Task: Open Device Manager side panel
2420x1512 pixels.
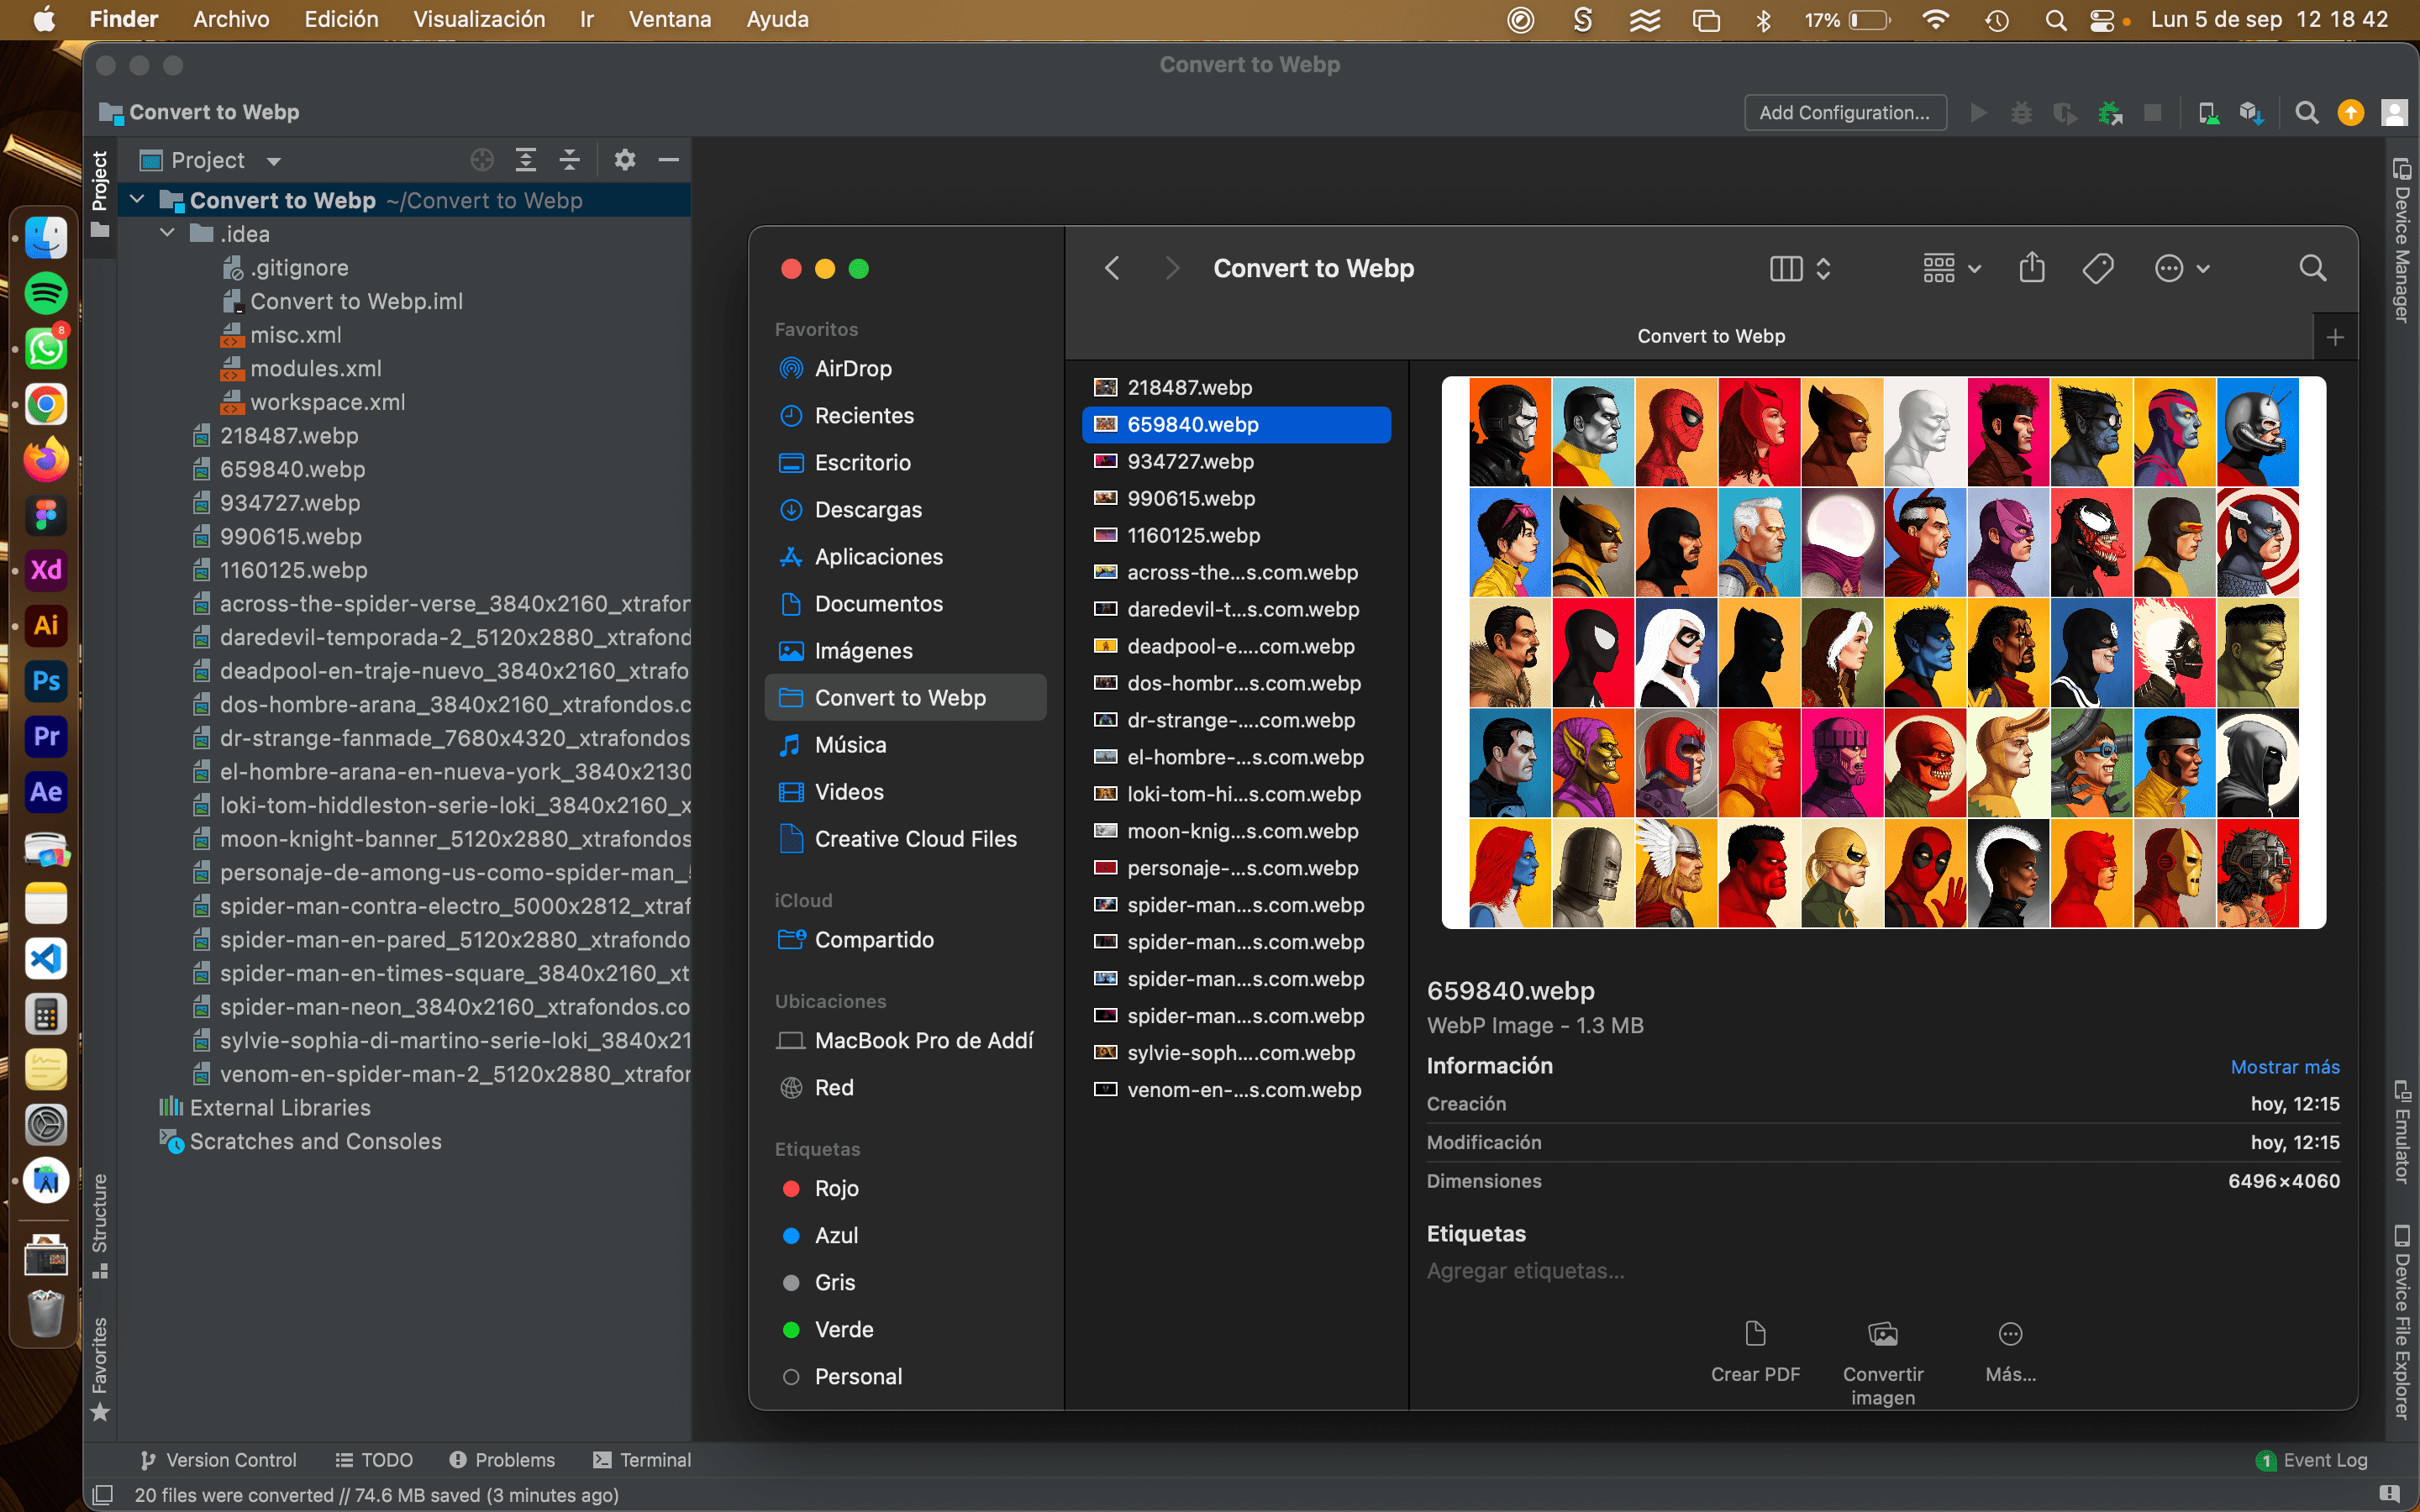Action: [x=2402, y=240]
